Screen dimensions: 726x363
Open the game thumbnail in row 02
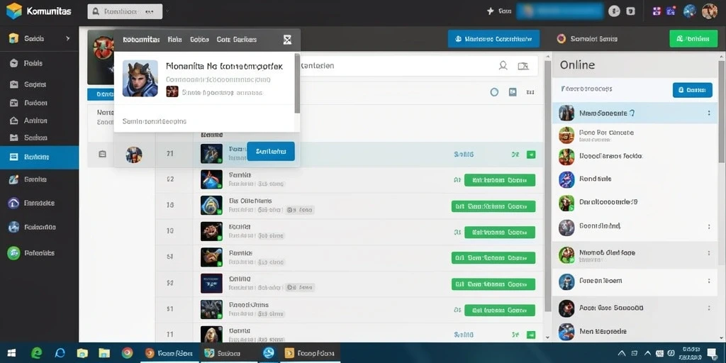pos(211,179)
